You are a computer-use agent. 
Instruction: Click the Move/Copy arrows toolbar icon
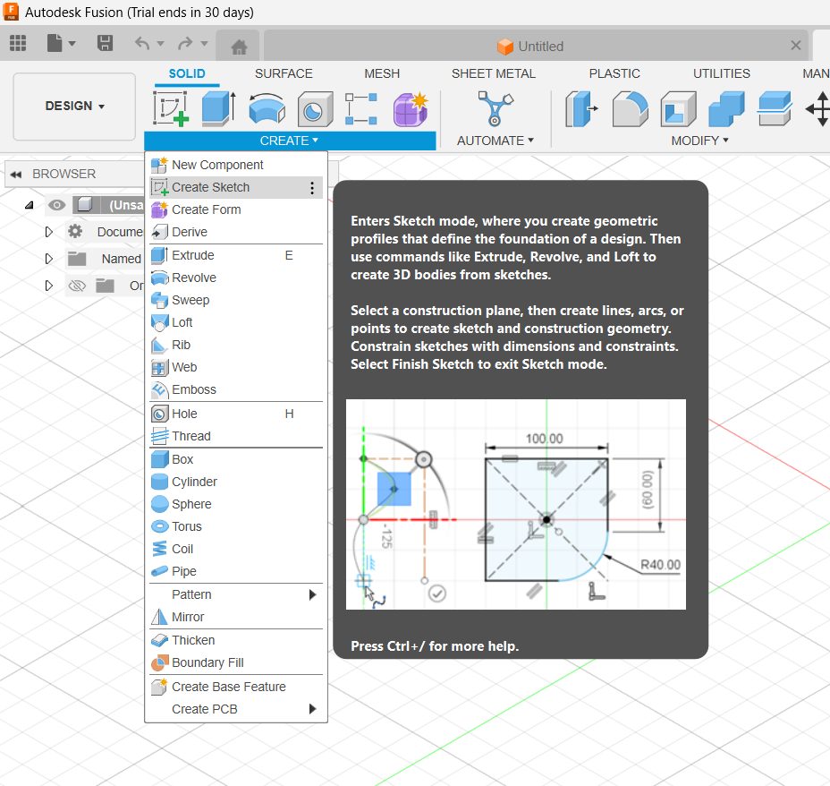pyautogui.click(x=819, y=108)
